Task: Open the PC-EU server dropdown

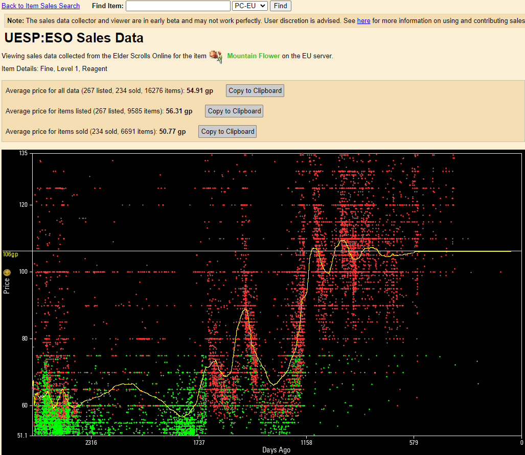Action: (x=250, y=6)
